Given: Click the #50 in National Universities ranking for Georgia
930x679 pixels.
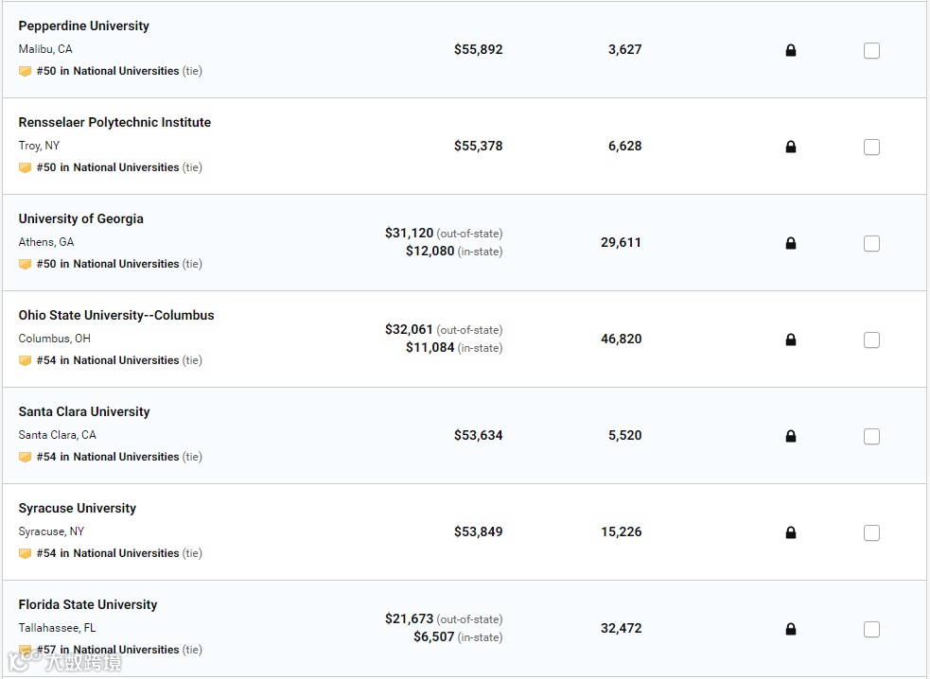Looking at the screenshot, I should click(x=108, y=264).
